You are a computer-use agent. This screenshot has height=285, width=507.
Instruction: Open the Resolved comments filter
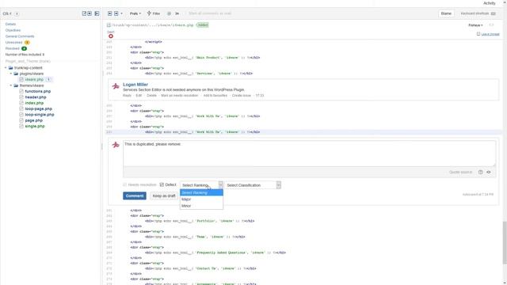pyautogui.click(x=13, y=48)
